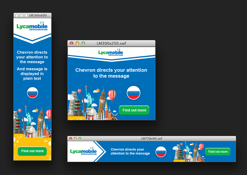Screen dimensions: 247x175
Task: Zoom the LM728x90.swf window with green button
Action: pyautogui.click(x=80, y=139)
